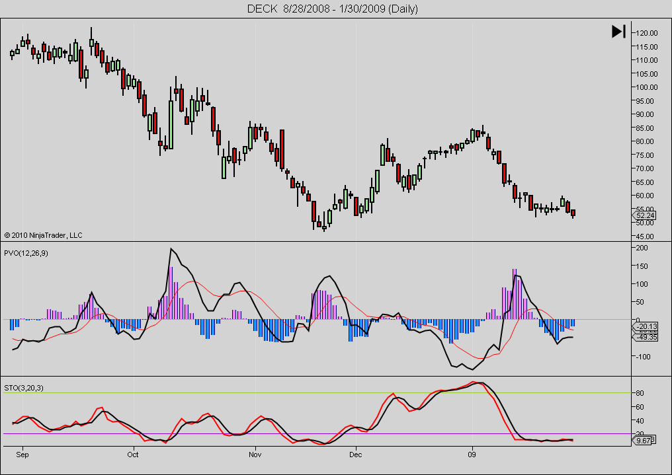Click the scroll-to-latest-bar arrow icon
The image size is (672, 475).
coord(619,31)
